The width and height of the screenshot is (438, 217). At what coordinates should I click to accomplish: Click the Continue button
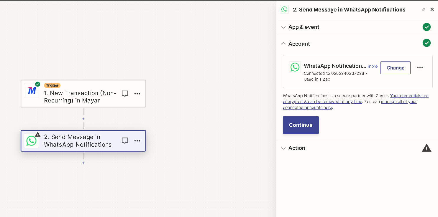pyautogui.click(x=301, y=125)
